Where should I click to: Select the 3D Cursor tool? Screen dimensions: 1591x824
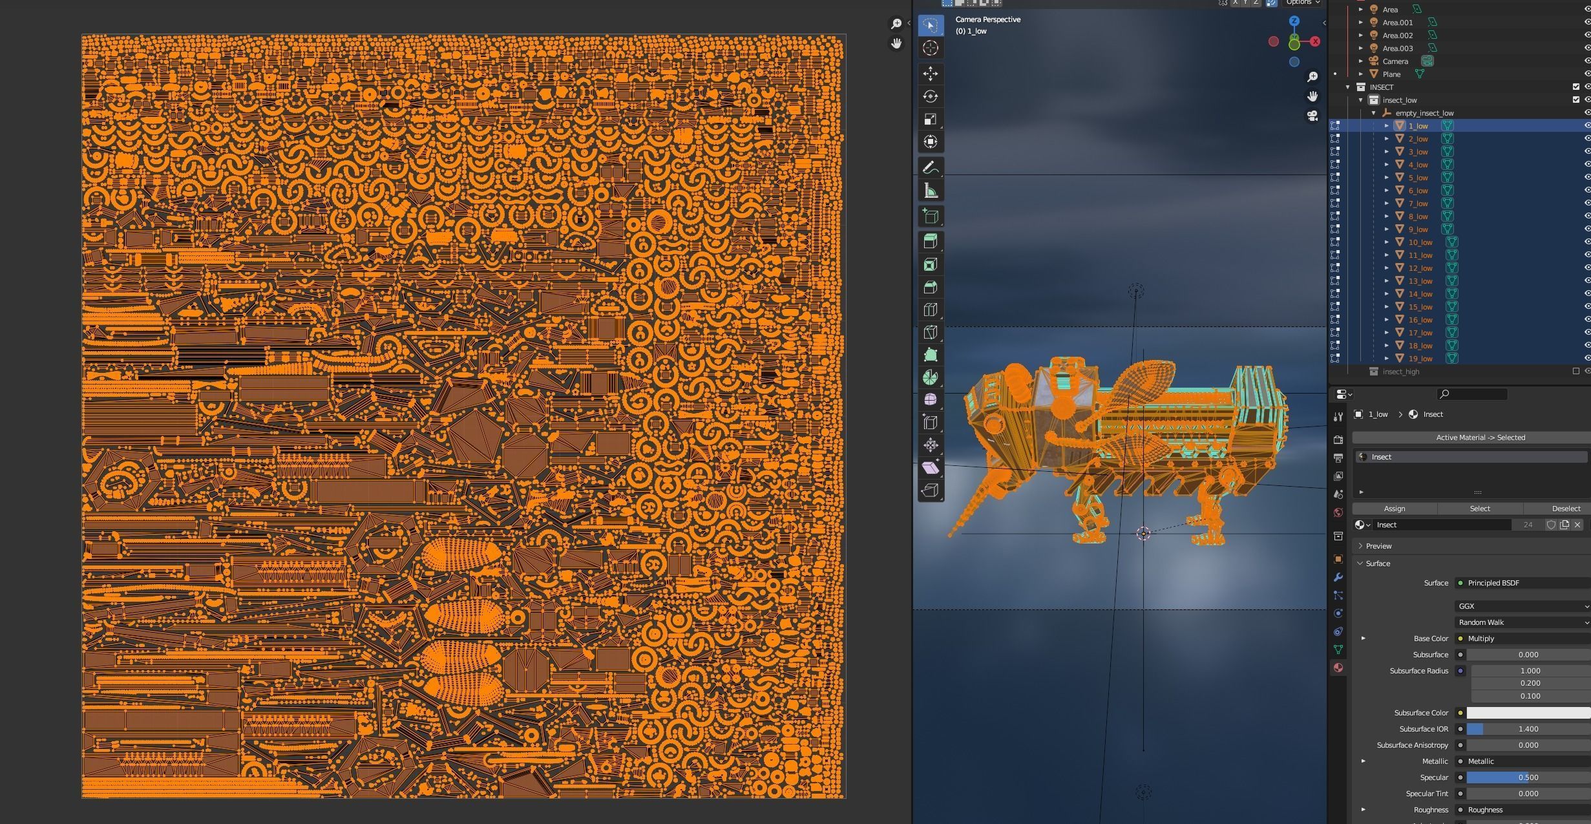931,48
